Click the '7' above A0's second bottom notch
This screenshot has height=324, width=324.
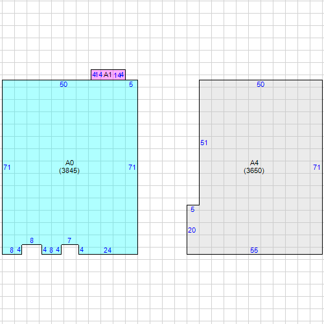pyautogui.click(x=69, y=240)
